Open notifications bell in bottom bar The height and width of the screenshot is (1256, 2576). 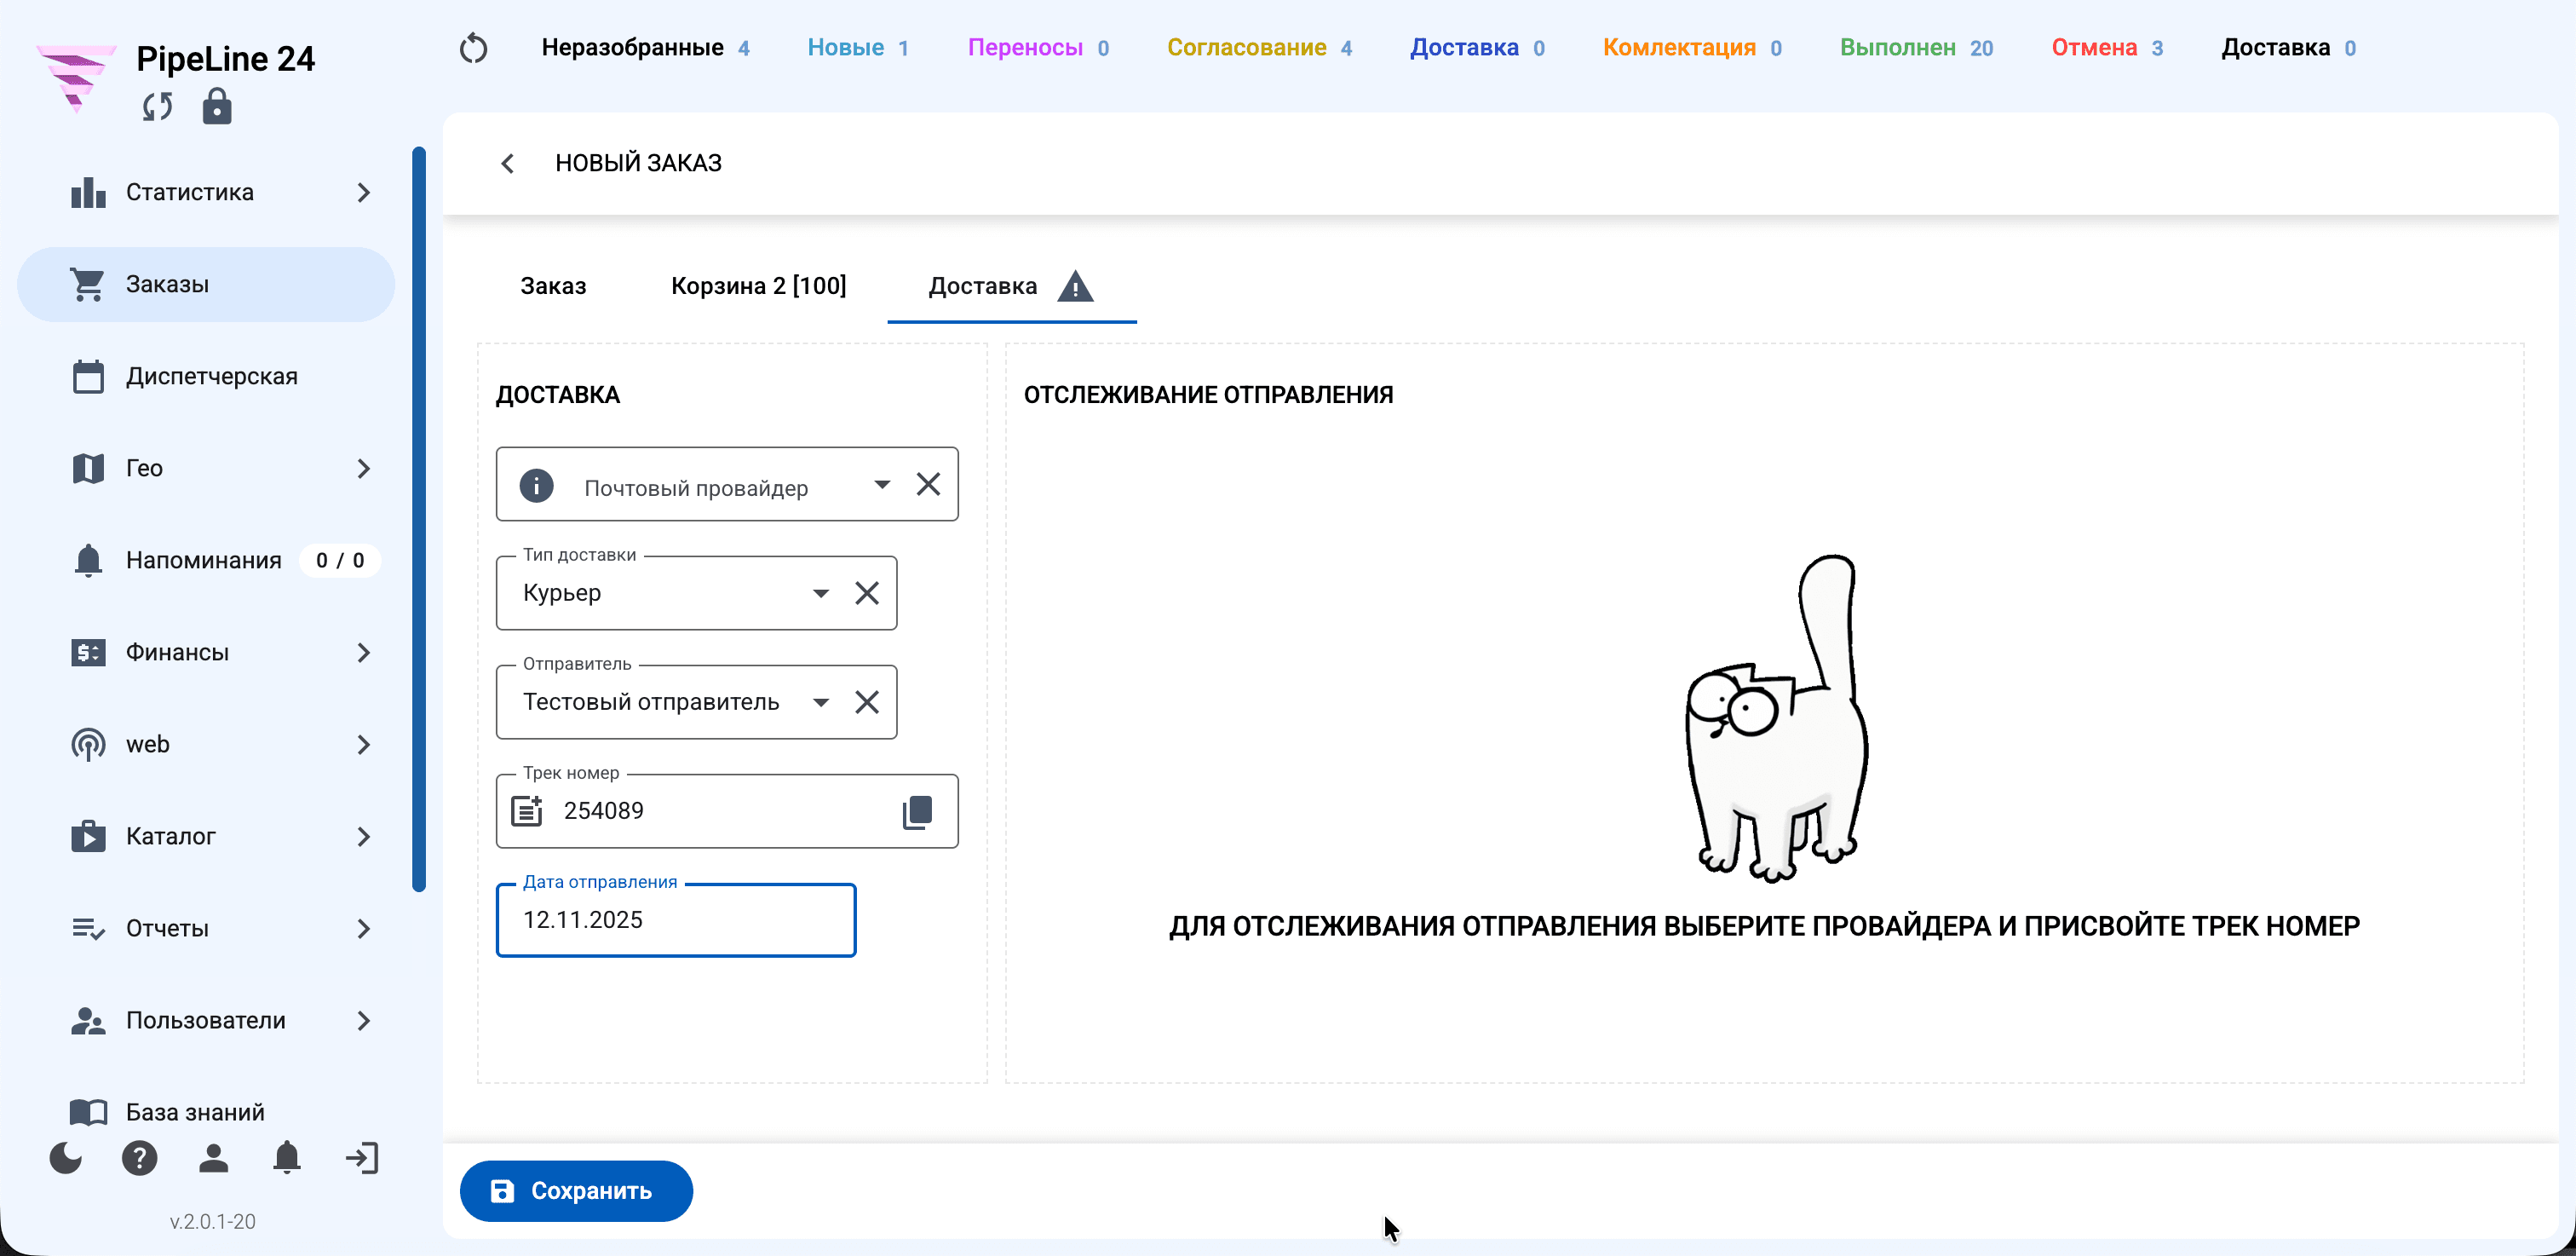tap(287, 1158)
